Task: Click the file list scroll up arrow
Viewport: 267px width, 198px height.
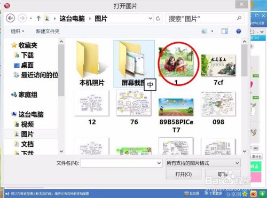Action: click(x=245, y=42)
